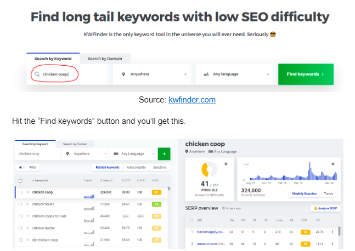Click the pin icon in the results Anywhere field
Viewport: 355px width, 251px height.
pyautogui.click(x=67, y=154)
